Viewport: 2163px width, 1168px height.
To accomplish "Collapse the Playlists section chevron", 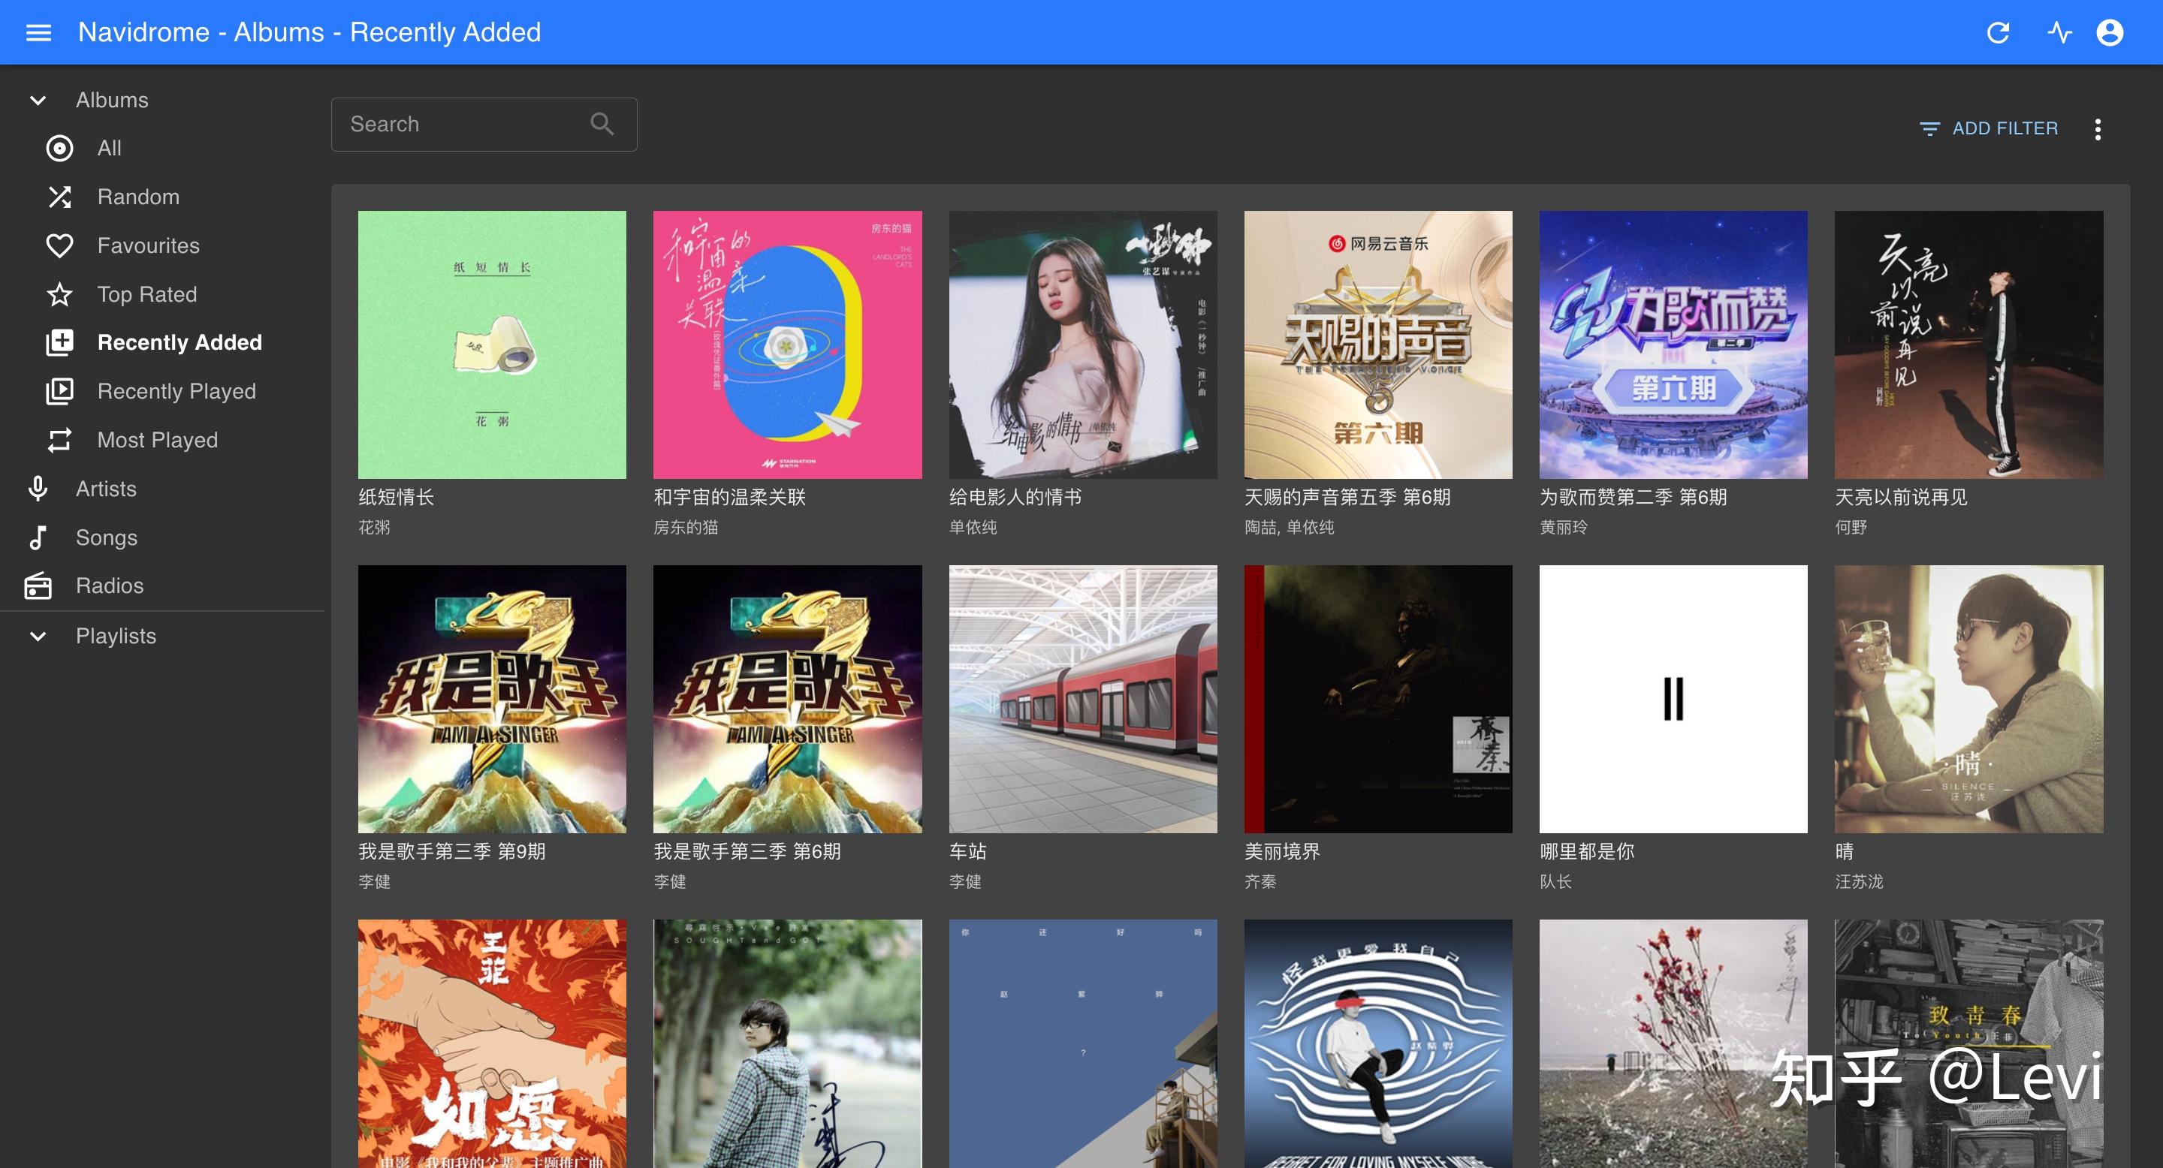I will [38, 636].
